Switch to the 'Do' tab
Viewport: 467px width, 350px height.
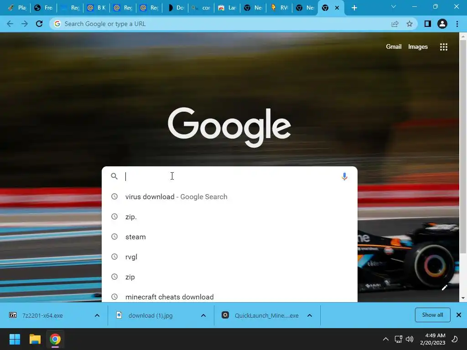[176, 8]
